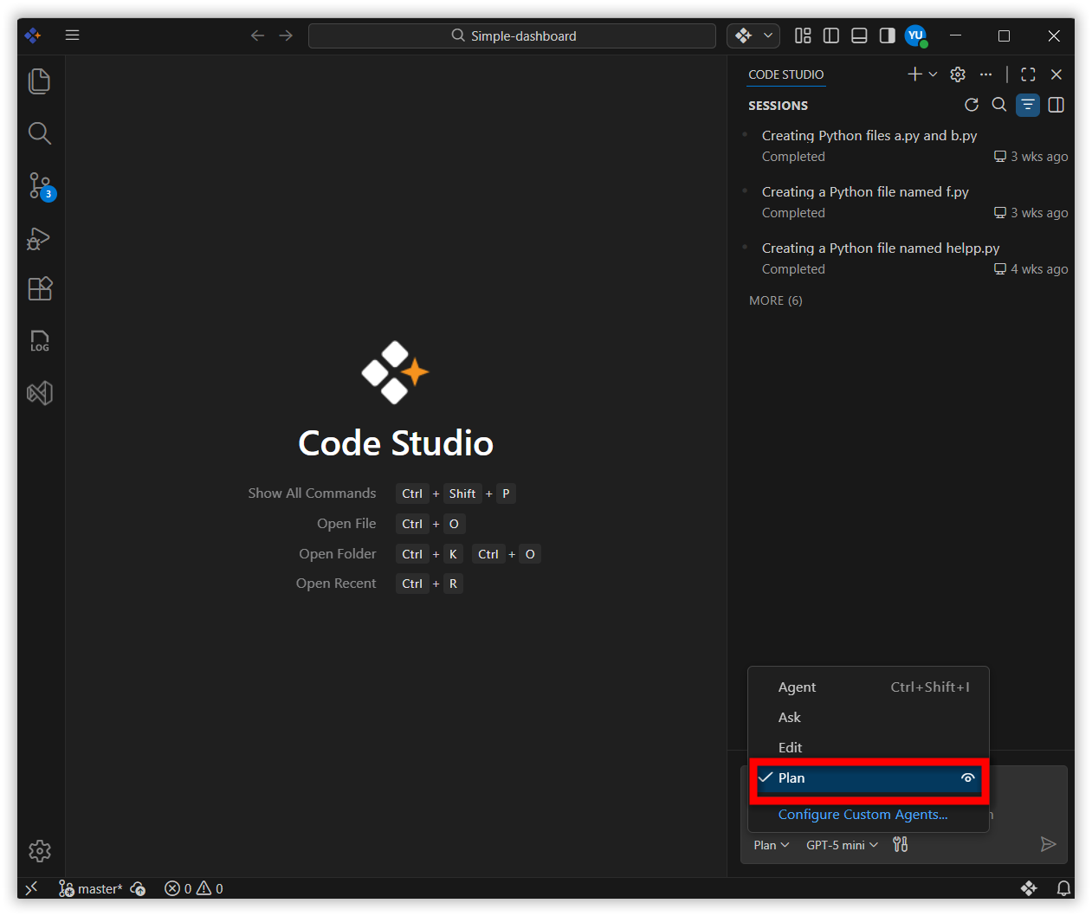Open Code Studio chat settings gear

coord(958,74)
